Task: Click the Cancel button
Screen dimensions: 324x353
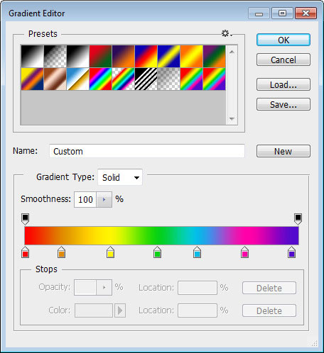Action: click(283, 60)
